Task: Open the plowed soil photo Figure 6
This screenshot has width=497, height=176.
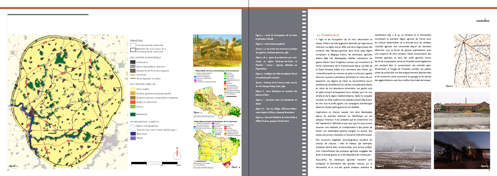Action: tap(403, 110)
